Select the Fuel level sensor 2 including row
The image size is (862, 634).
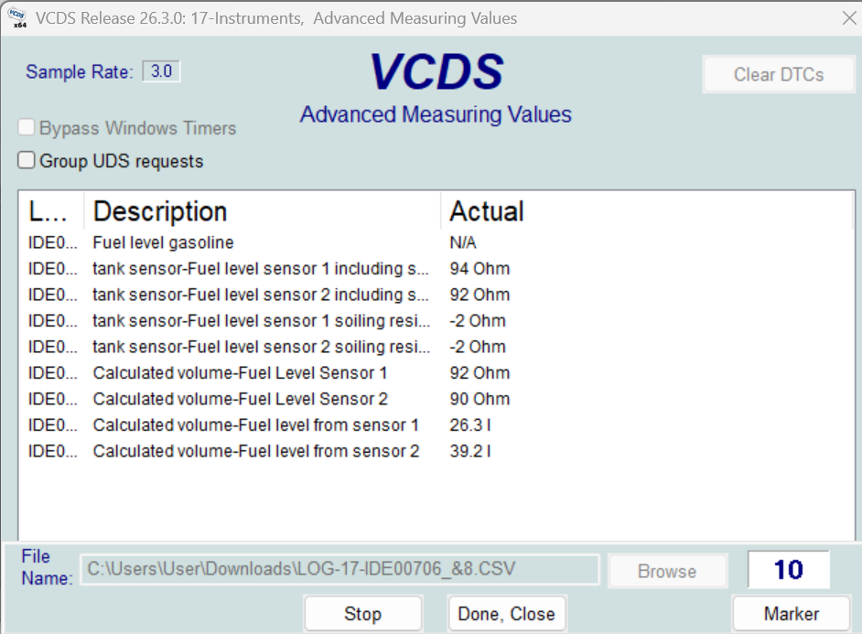pos(436,295)
